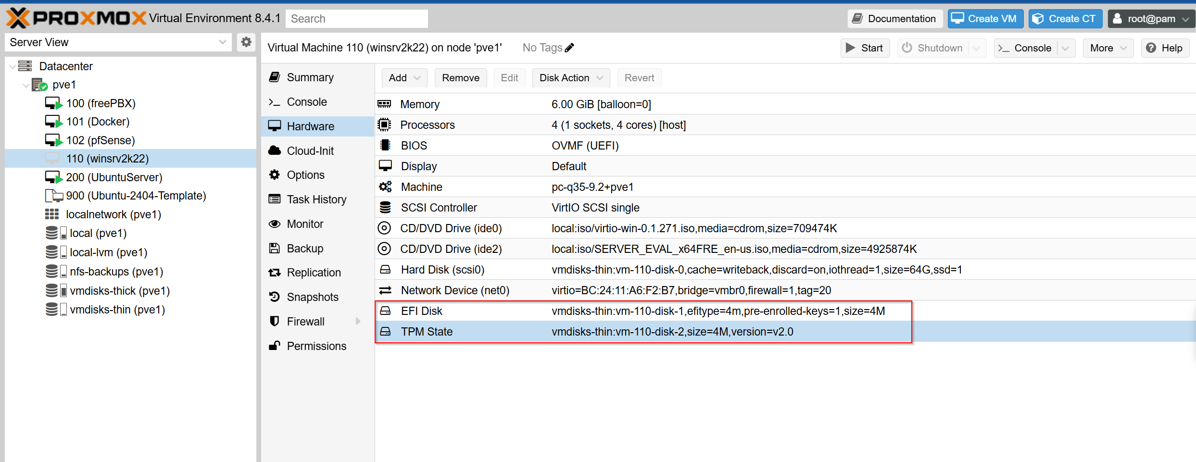Open the Cloud-Init tab
This screenshot has width=1196, height=462.
click(x=317, y=150)
